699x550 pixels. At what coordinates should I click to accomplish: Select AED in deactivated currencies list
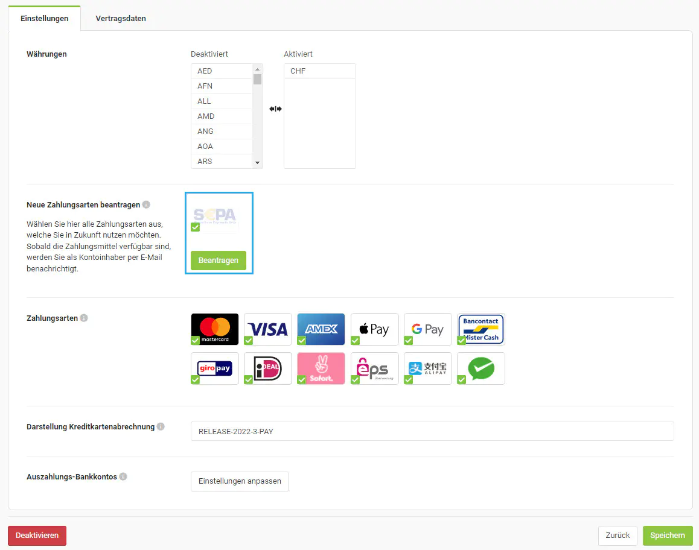[221, 71]
